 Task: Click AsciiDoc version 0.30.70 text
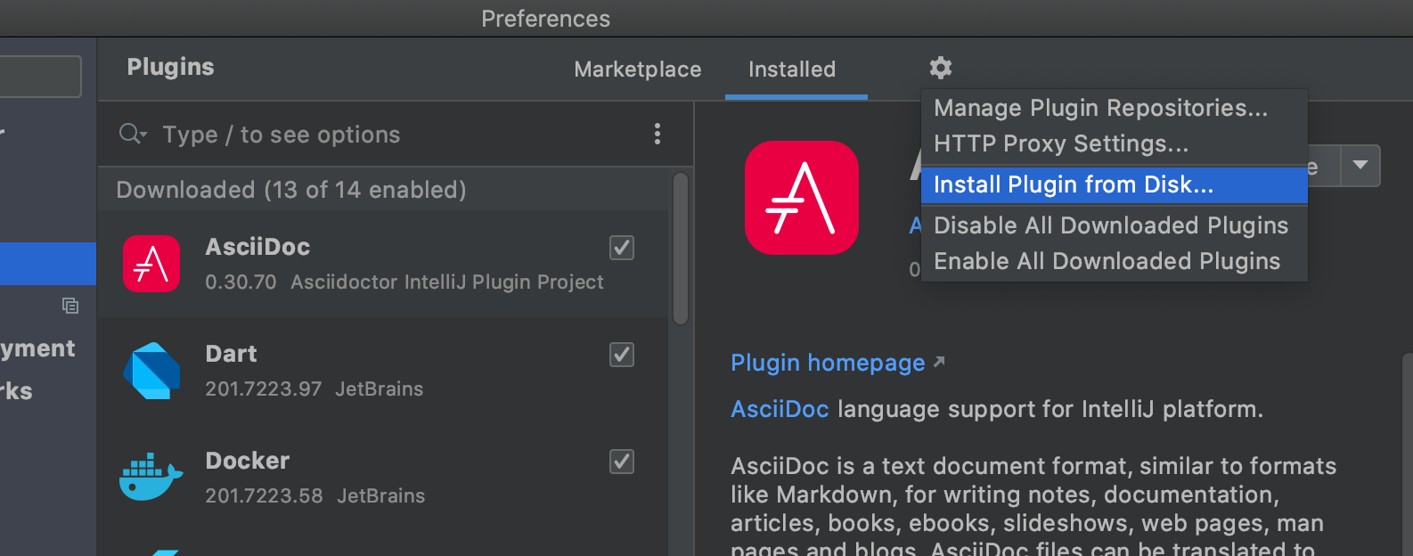[241, 282]
